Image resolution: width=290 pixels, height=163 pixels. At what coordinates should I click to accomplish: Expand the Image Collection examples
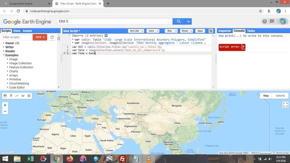click(x=8, y=63)
